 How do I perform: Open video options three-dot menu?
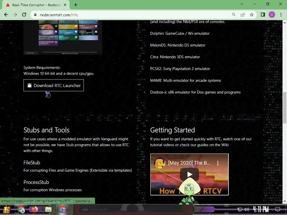pos(217,163)
